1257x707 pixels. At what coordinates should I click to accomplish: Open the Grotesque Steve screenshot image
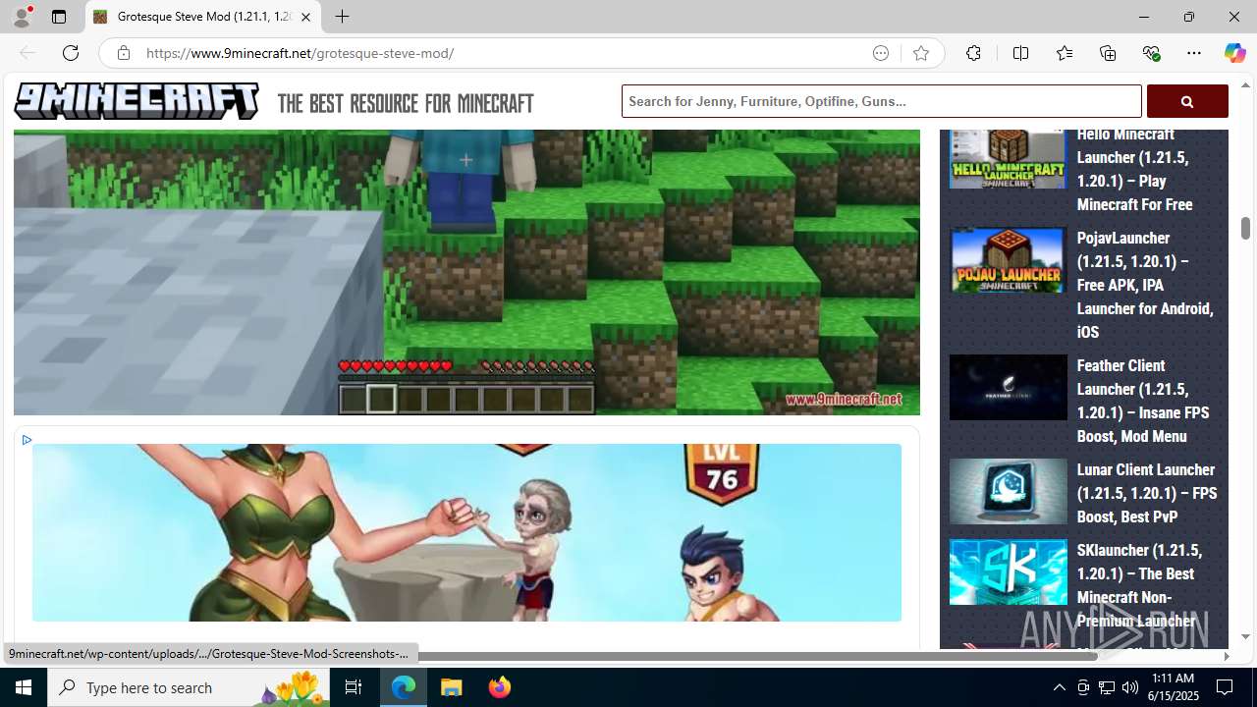coord(466,272)
